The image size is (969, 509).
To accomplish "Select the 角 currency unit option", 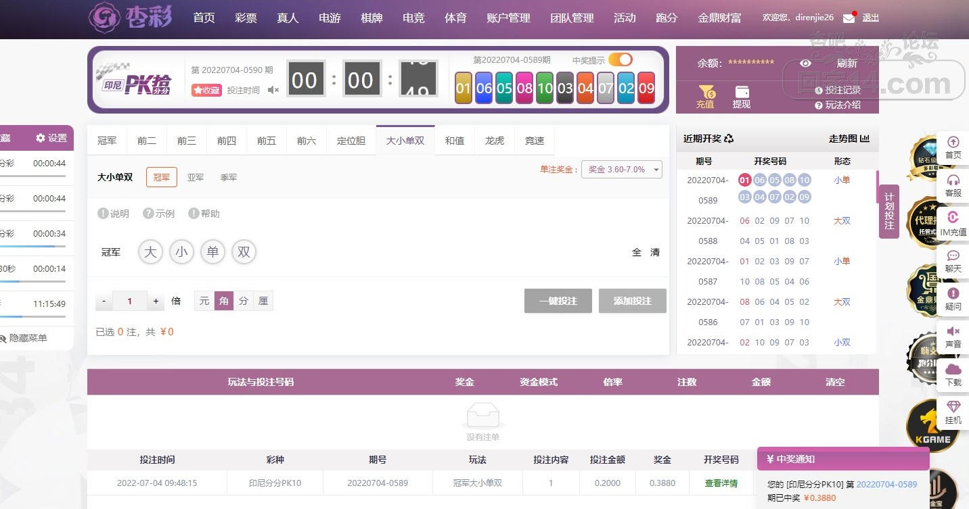I will click(224, 301).
